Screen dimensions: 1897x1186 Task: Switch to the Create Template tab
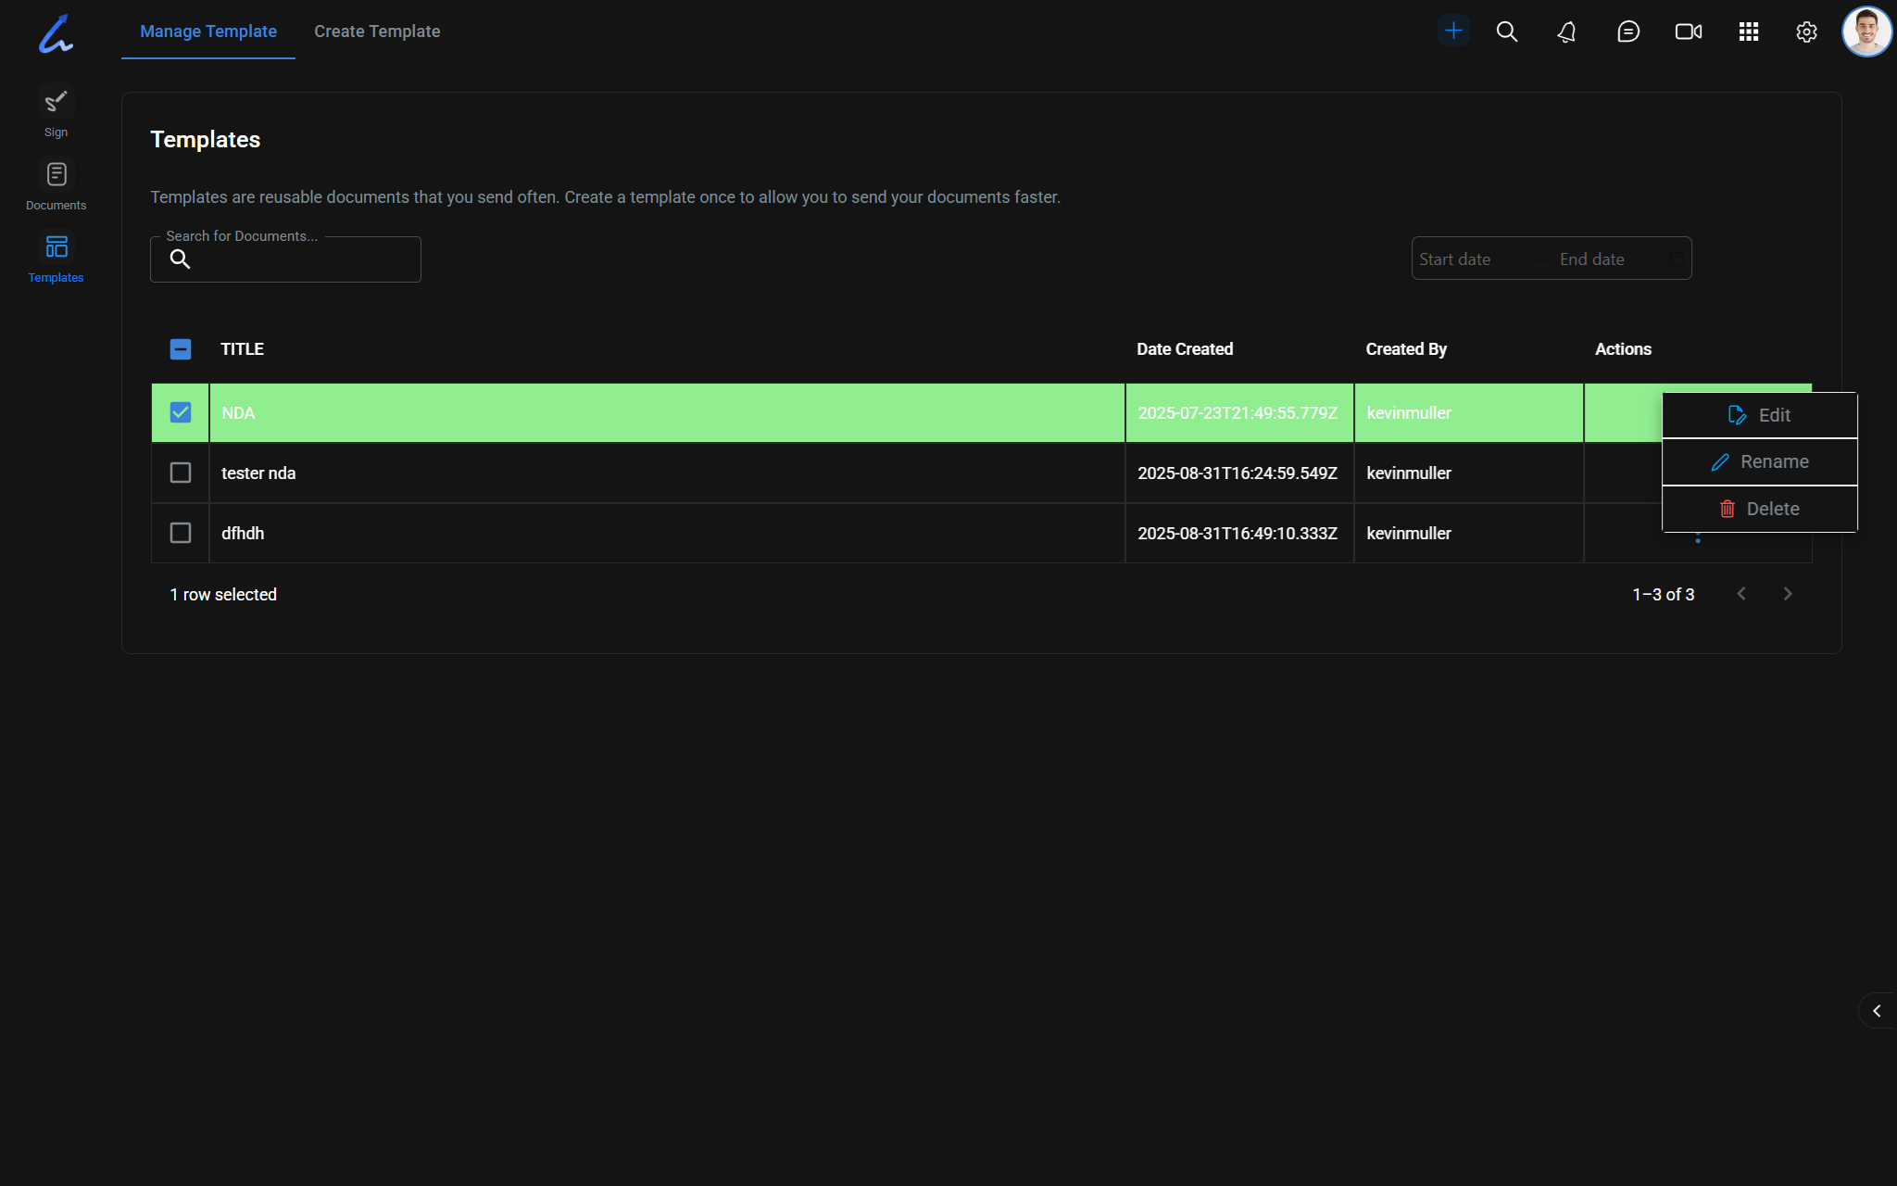coord(377,32)
